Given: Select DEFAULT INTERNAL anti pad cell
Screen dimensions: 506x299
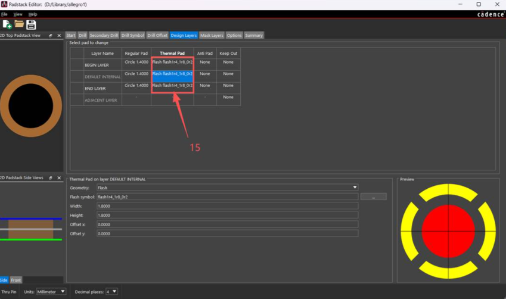Looking at the screenshot, I should tap(205, 76).
